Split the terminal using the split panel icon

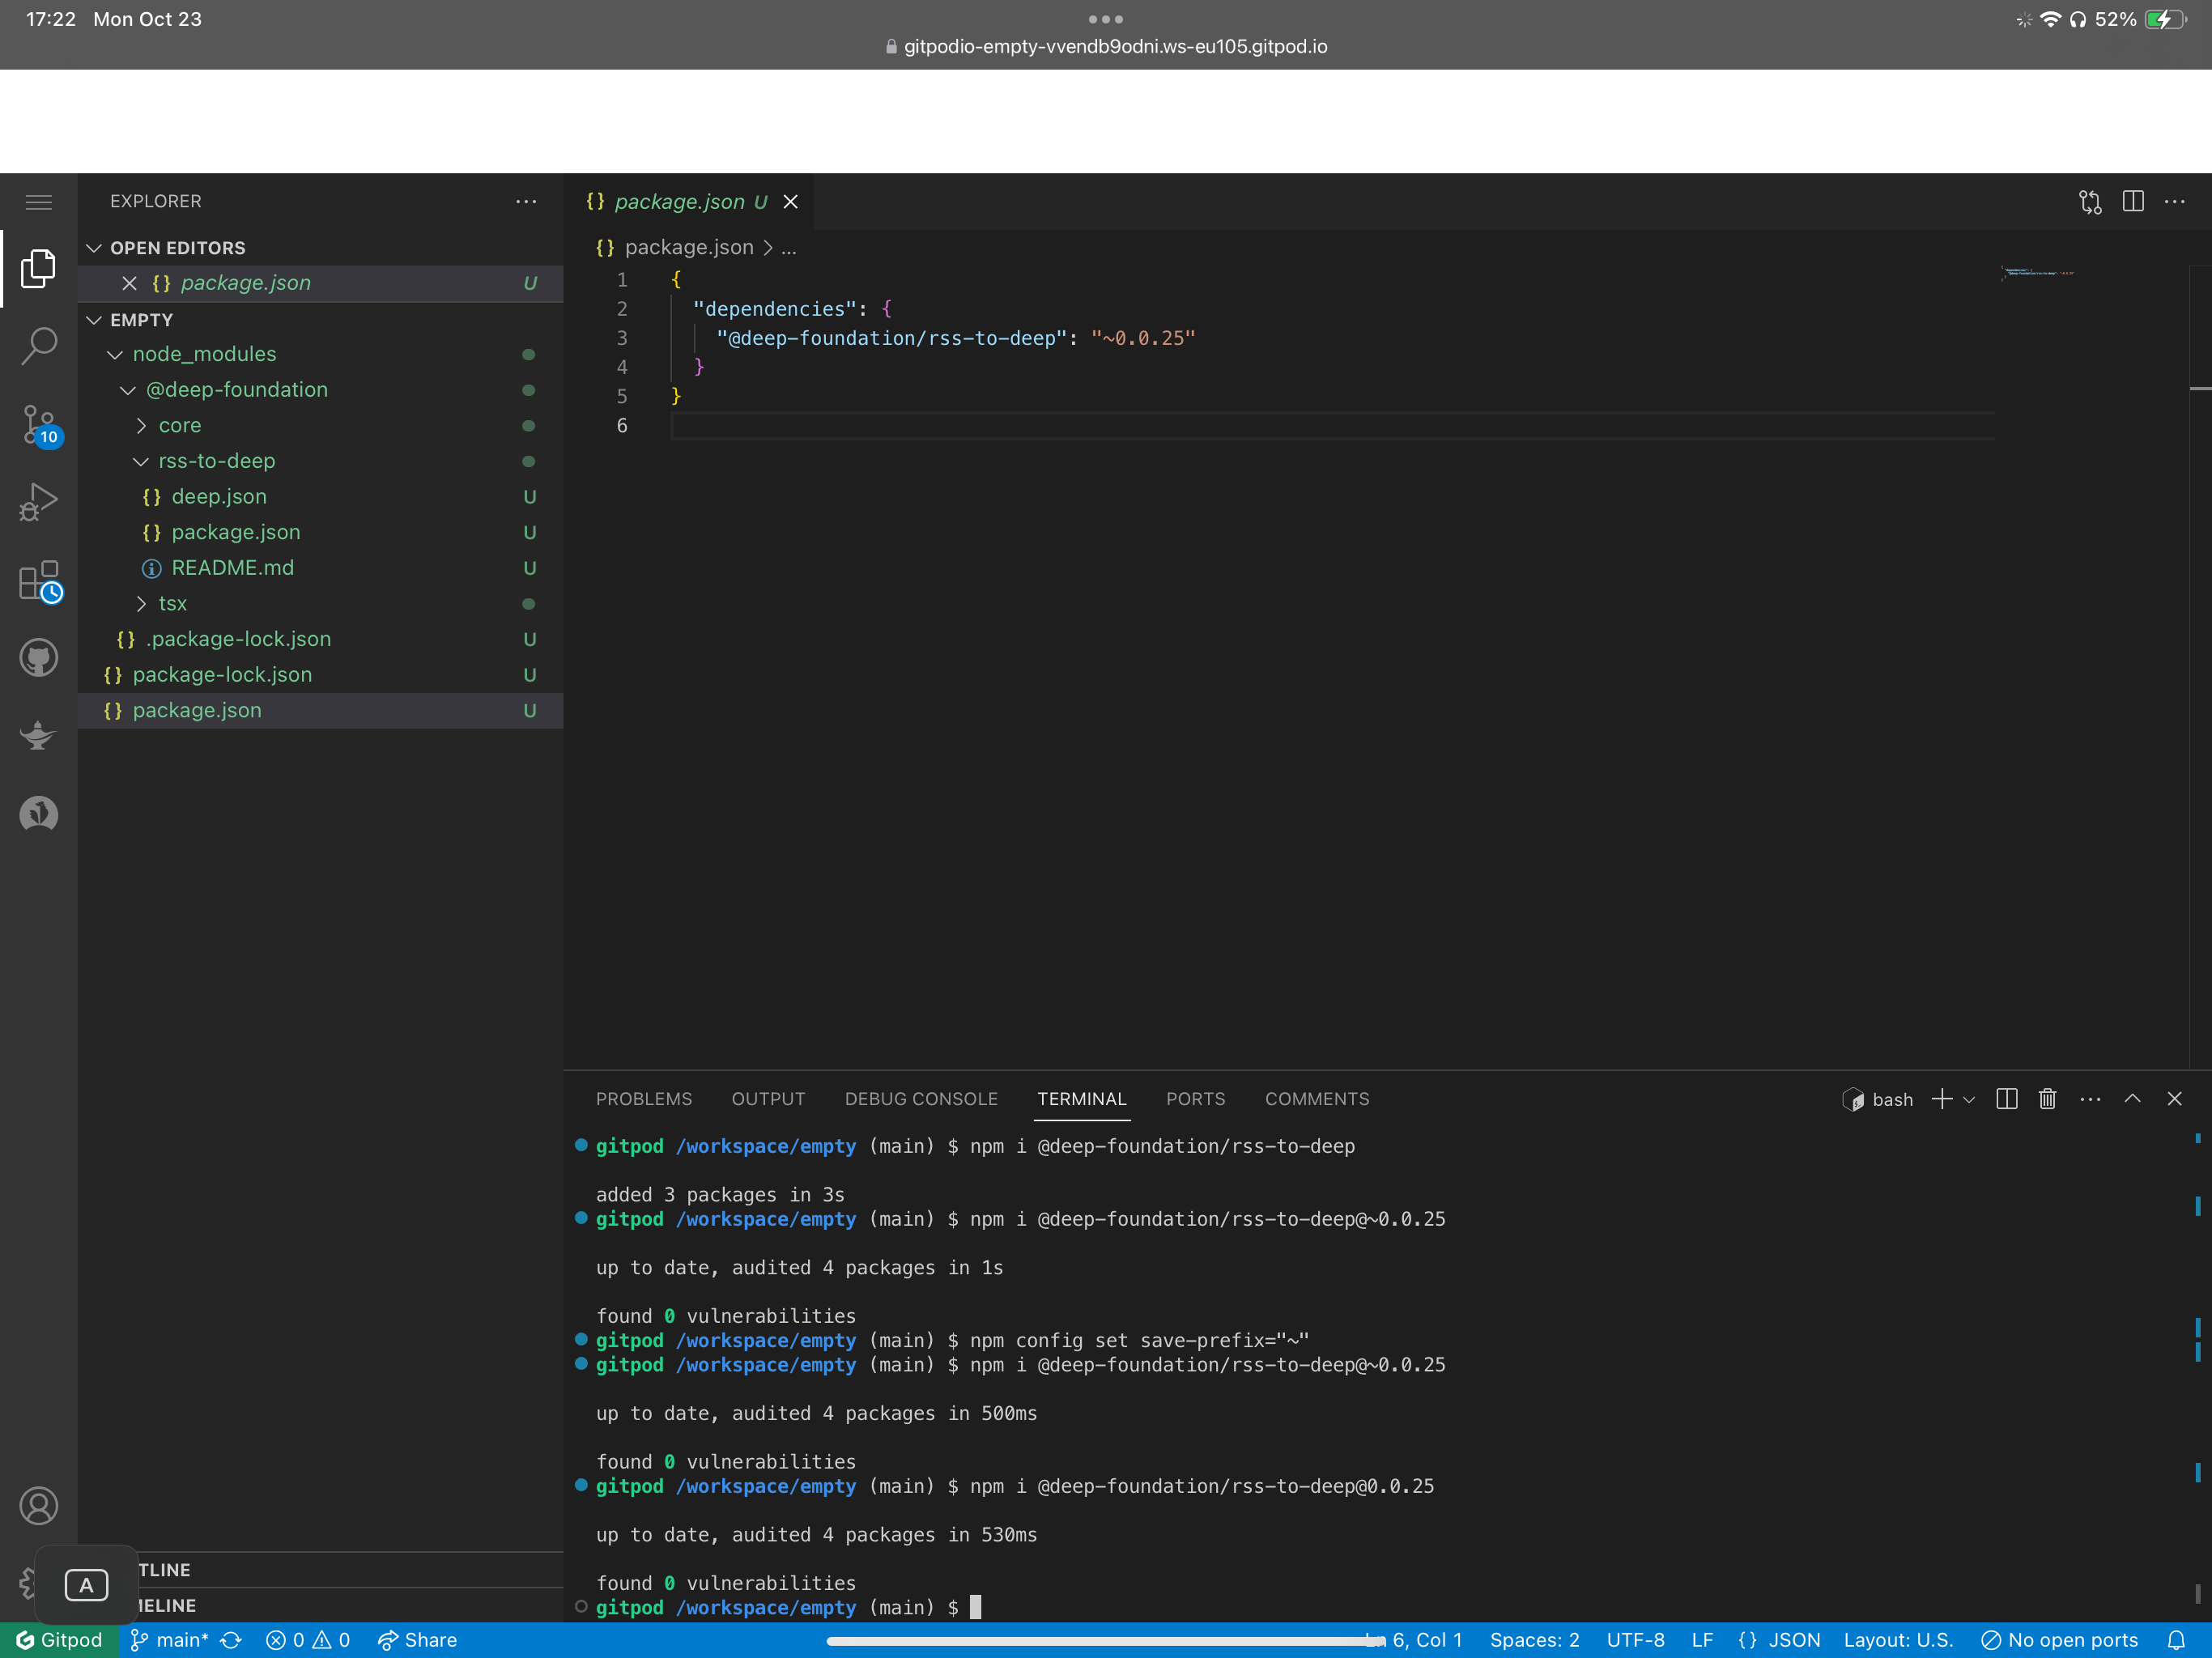point(2006,1098)
